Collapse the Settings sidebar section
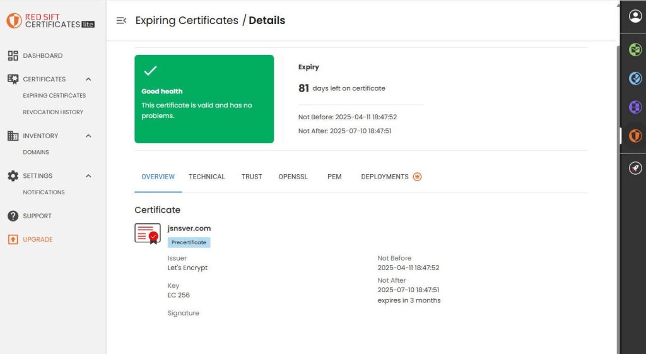The height and width of the screenshot is (354, 646). coord(88,176)
